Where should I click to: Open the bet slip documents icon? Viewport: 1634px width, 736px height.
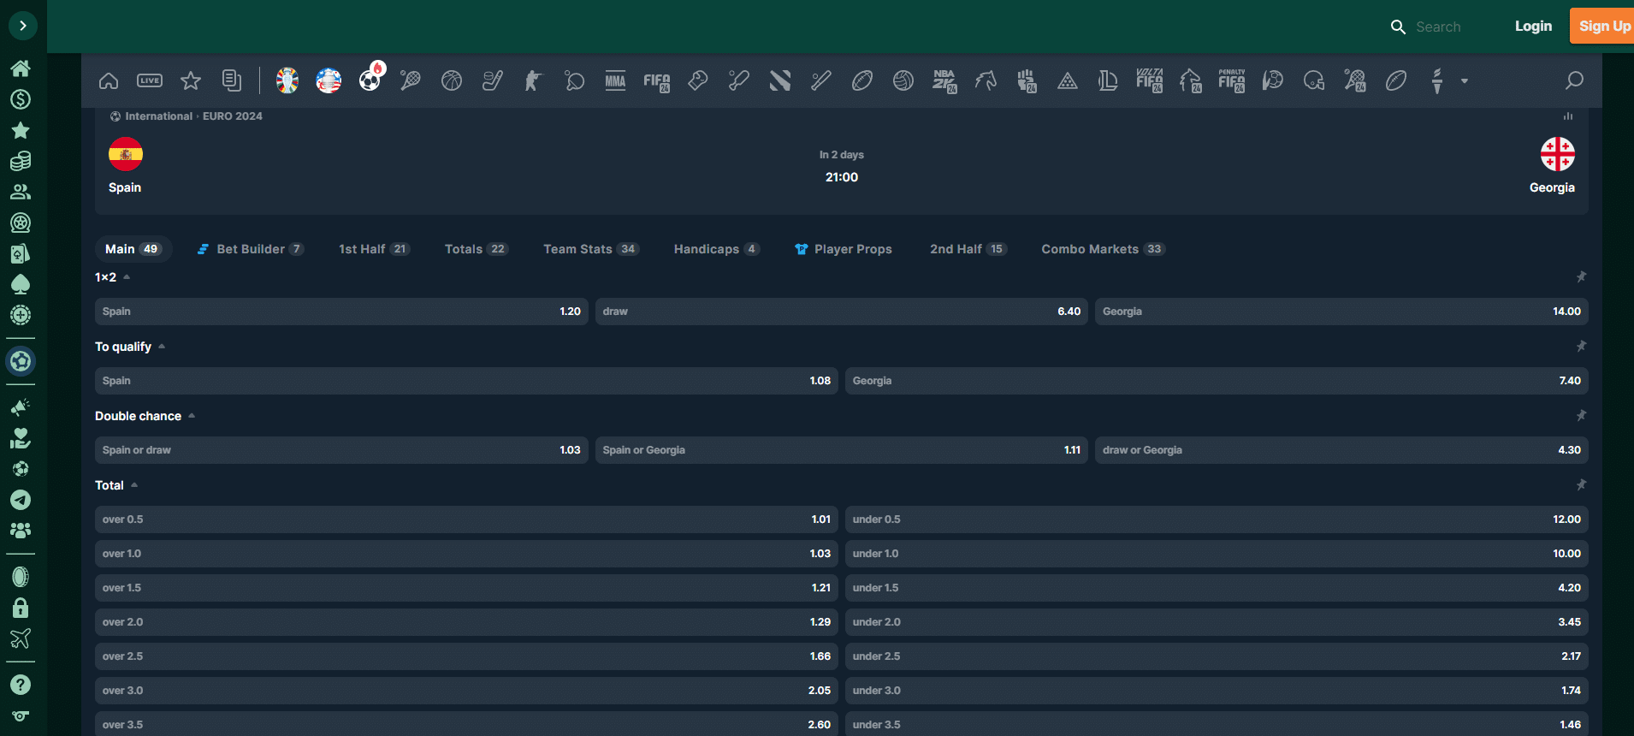(x=232, y=80)
